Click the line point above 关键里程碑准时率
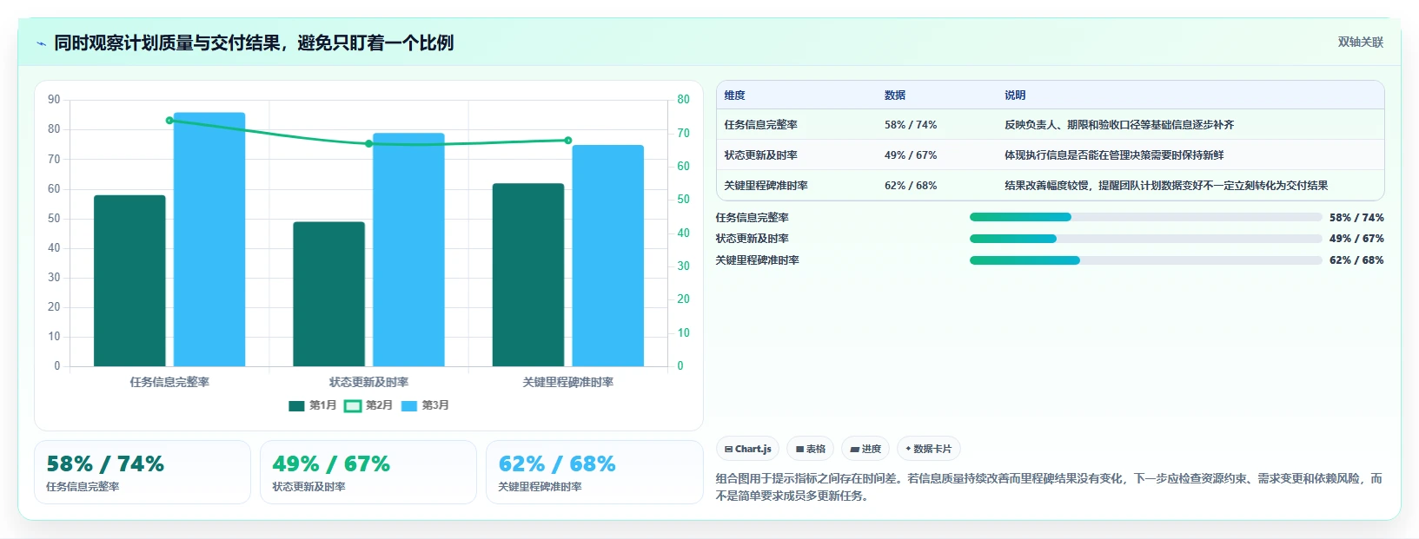Screen dimensions: 1419x539 568,141
